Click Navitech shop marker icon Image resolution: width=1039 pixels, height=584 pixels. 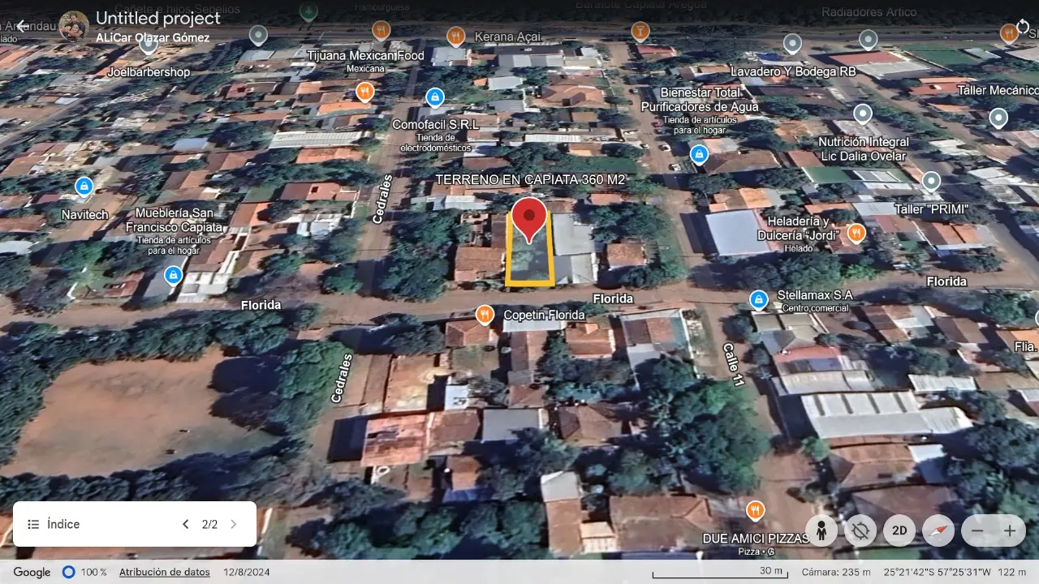(84, 187)
